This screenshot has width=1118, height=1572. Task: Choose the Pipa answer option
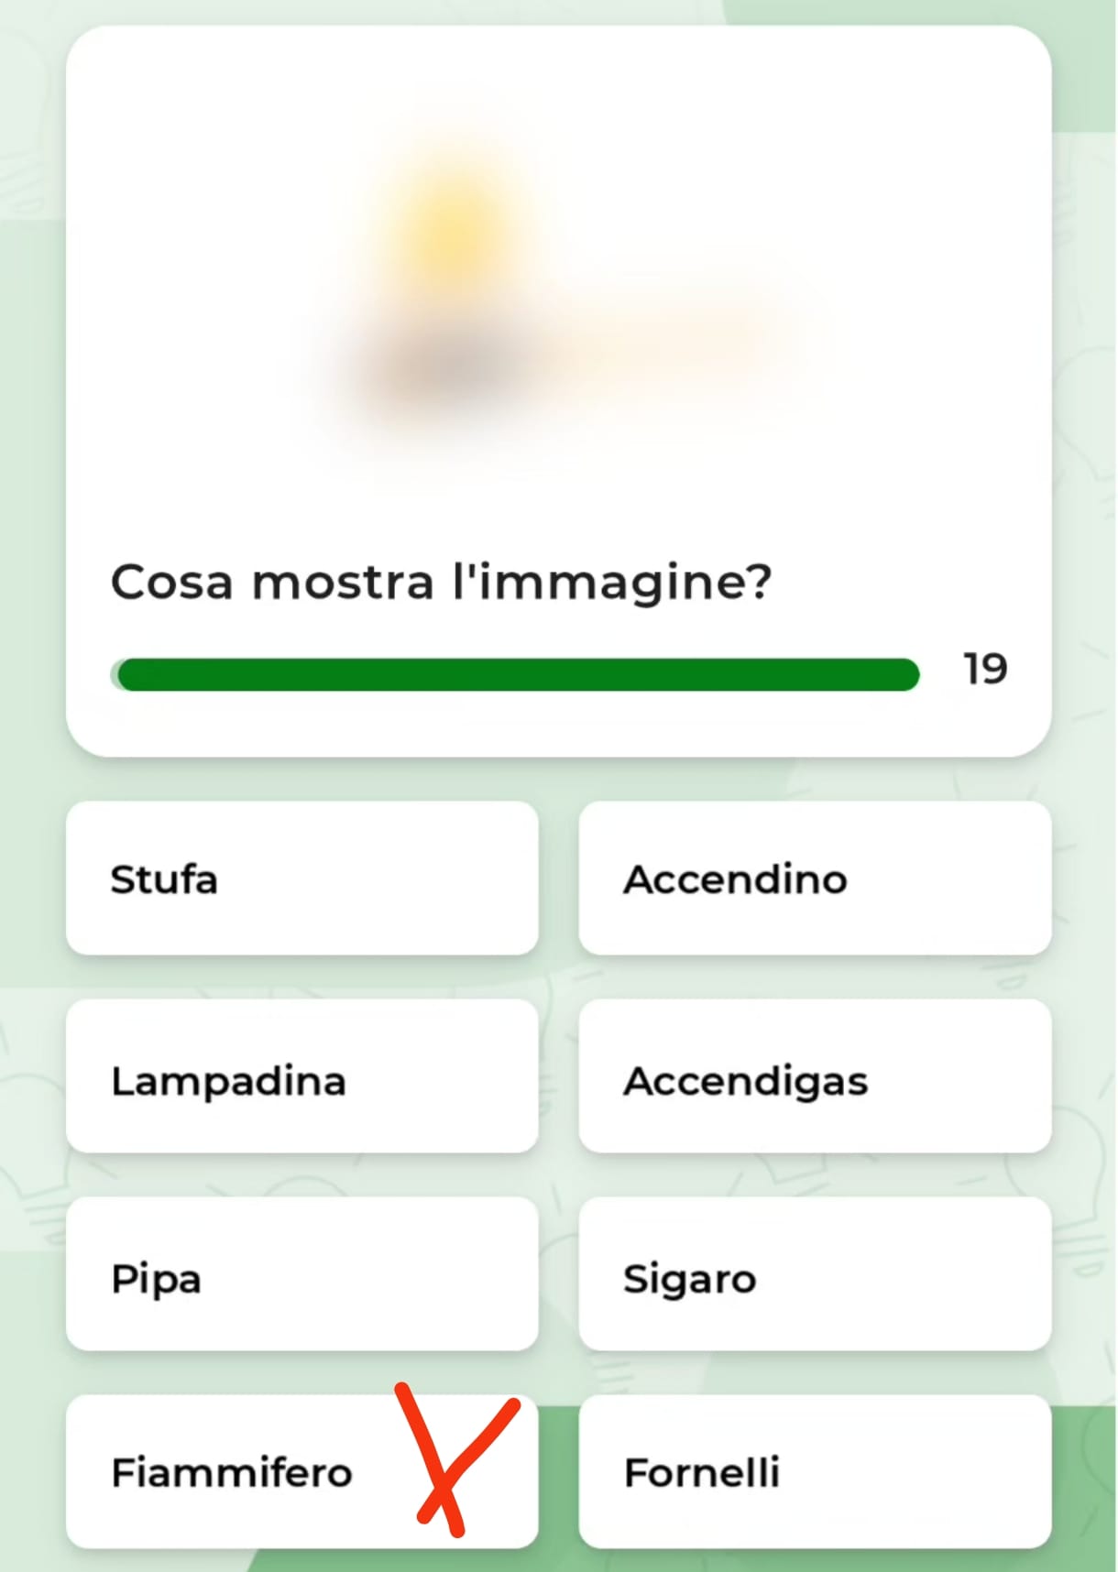[x=301, y=1274]
